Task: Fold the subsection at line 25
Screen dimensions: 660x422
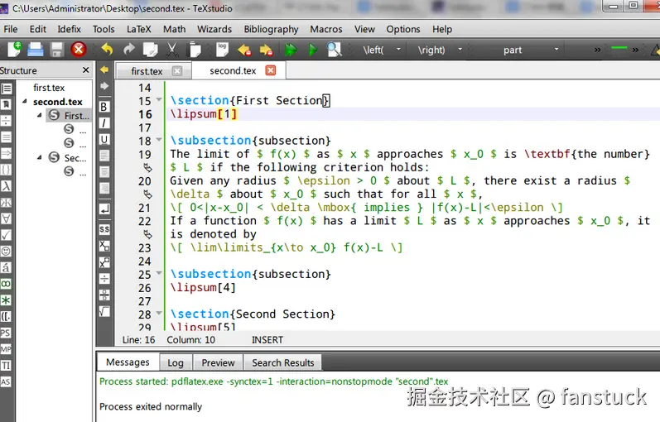Action: pyautogui.click(x=159, y=273)
